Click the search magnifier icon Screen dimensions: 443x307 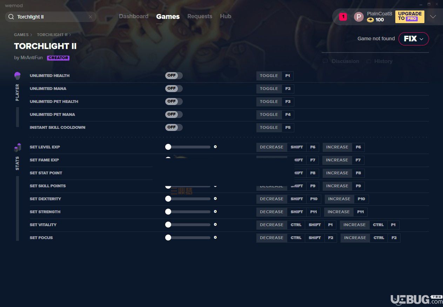click(11, 17)
